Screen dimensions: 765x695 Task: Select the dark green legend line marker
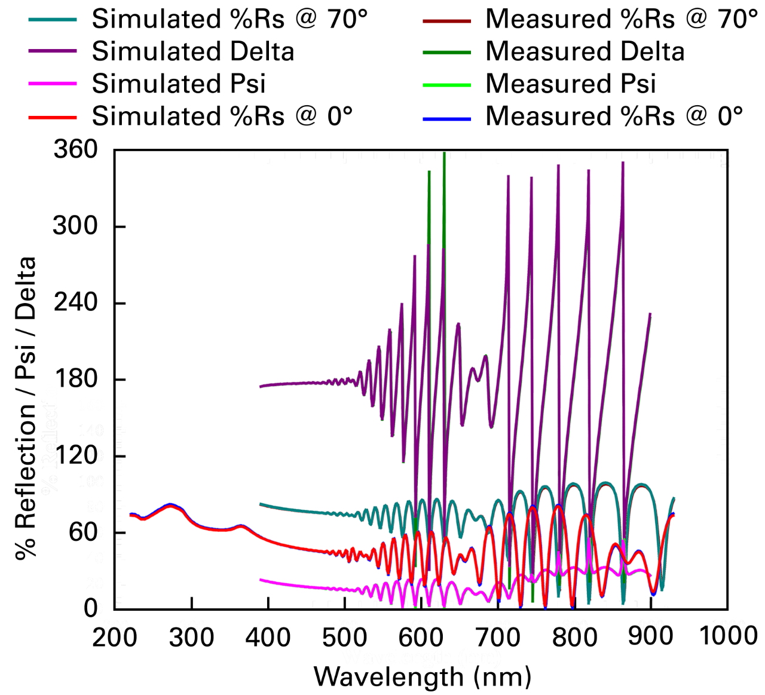coord(447,53)
